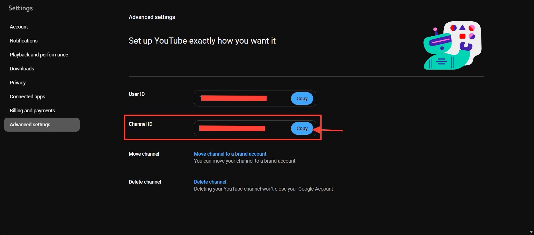Go to Playback and performance settings

tap(39, 55)
